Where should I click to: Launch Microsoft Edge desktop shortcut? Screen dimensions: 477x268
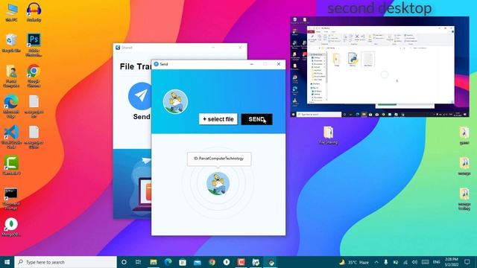point(11,106)
